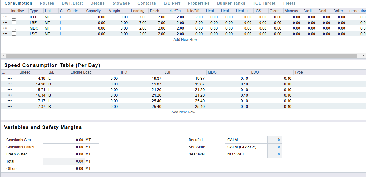
Task: Toggle Inactive checkbox for IFO row
Action: click(14, 17)
